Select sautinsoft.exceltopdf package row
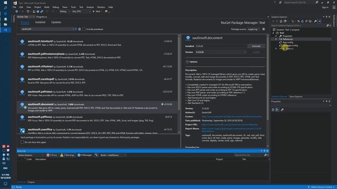The width and height of the screenshot is (337, 189). (97, 81)
